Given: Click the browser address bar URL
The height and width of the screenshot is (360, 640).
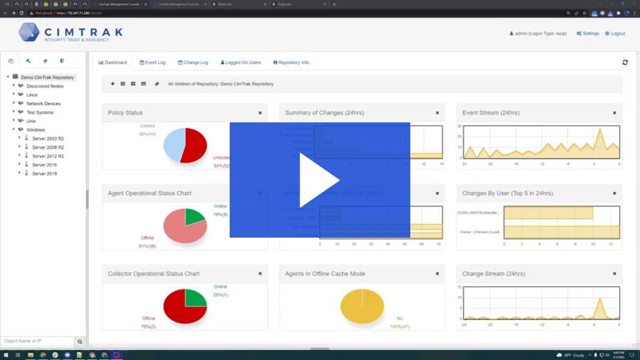Looking at the screenshot, I should click(79, 13).
